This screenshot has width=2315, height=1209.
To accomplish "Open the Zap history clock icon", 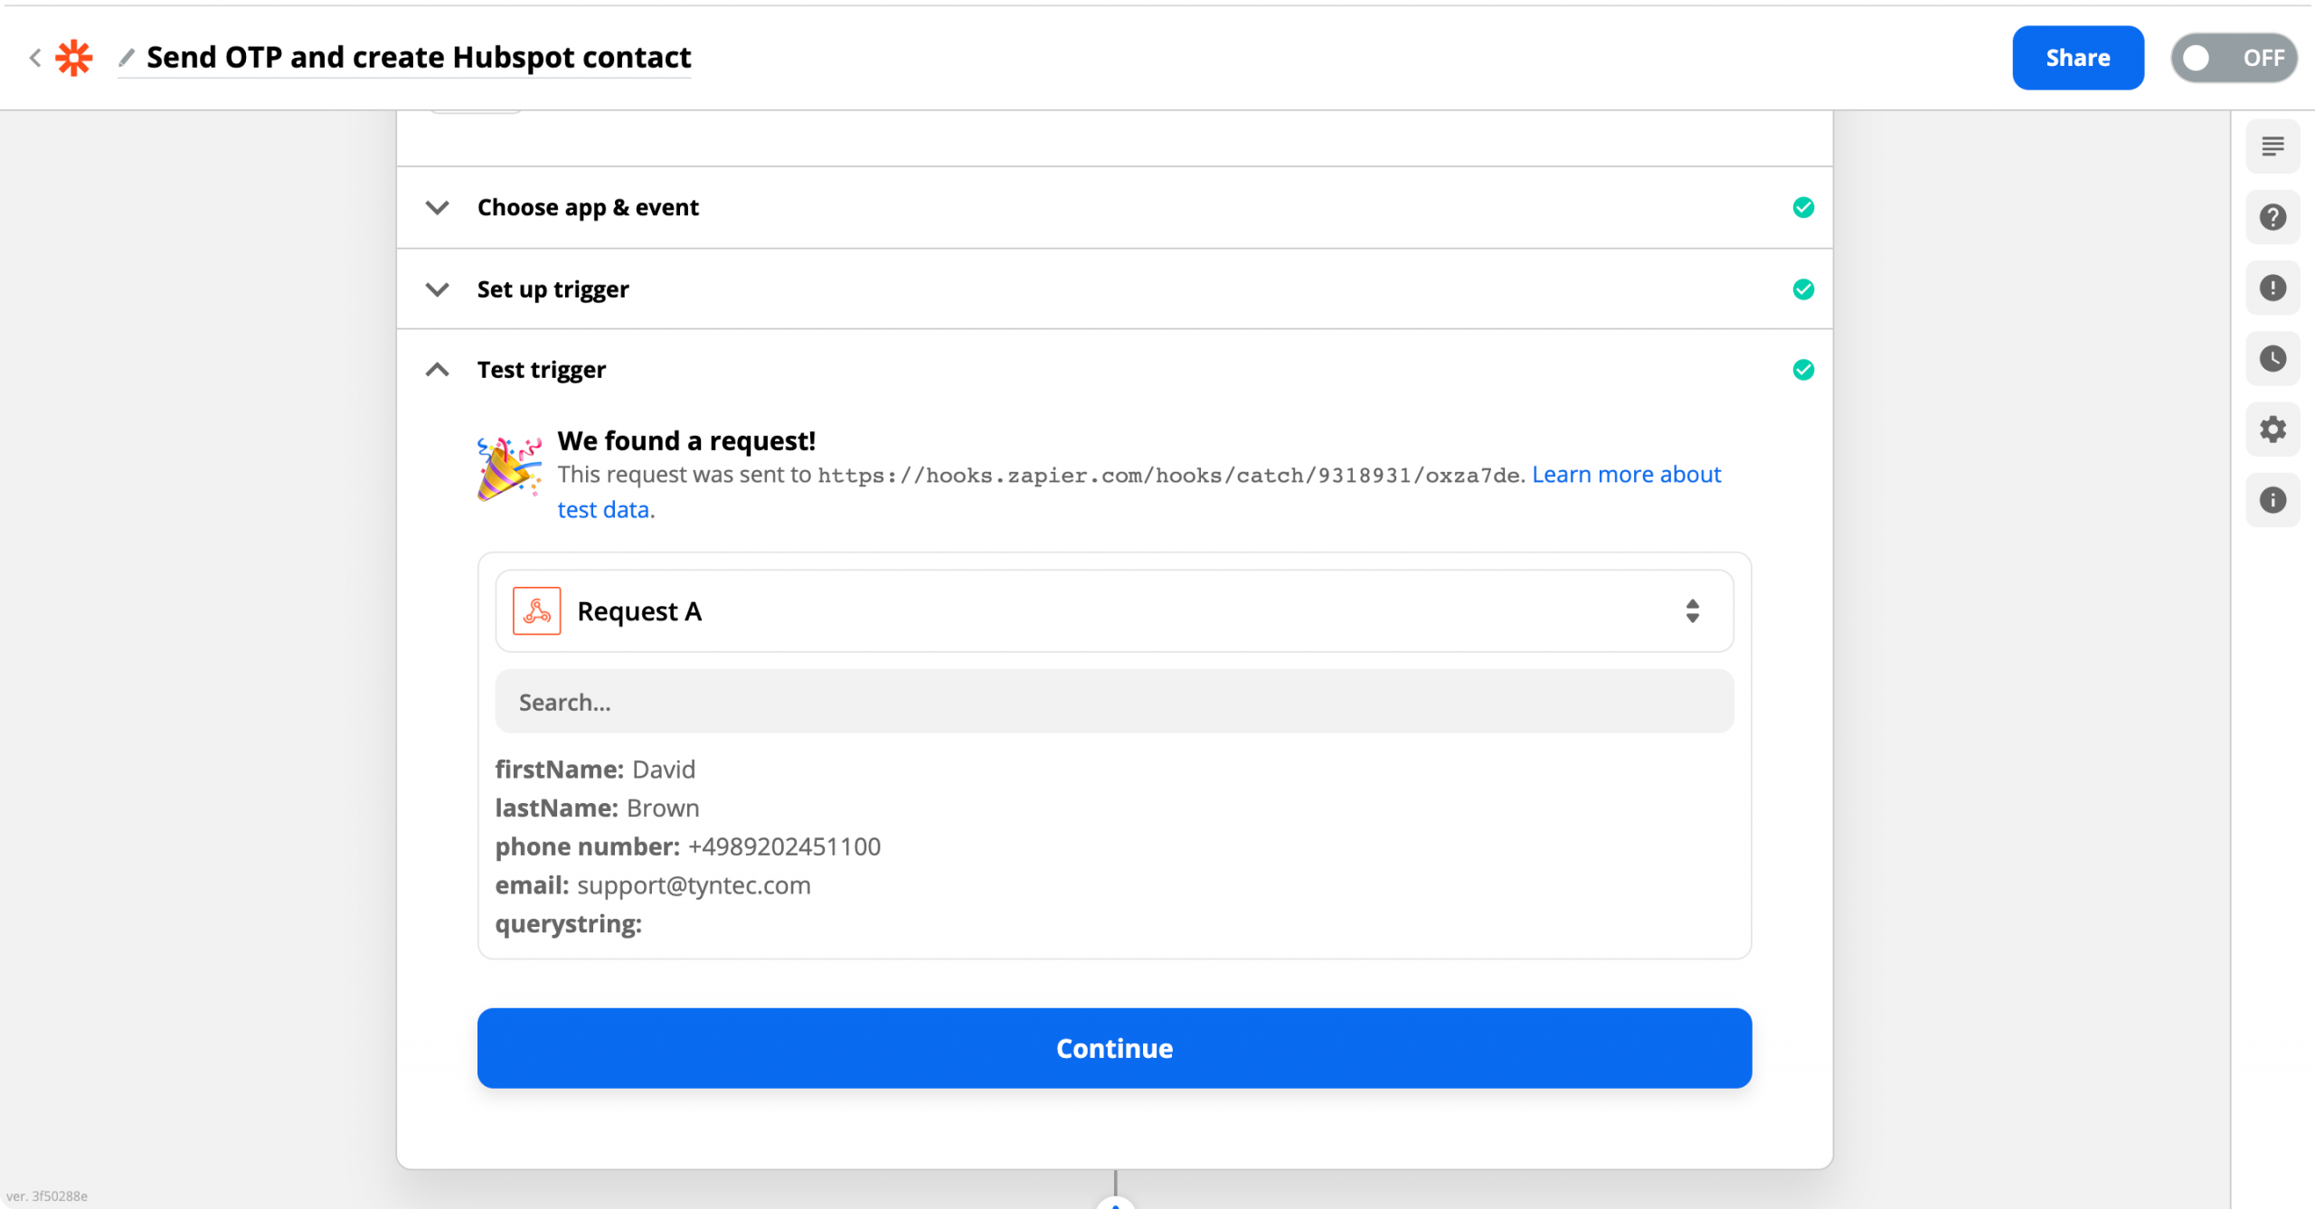I will coord(2272,359).
